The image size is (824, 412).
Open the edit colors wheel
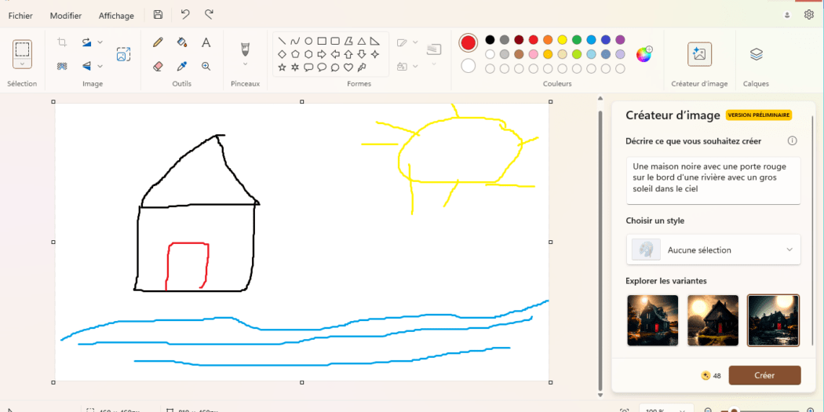(644, 54)
